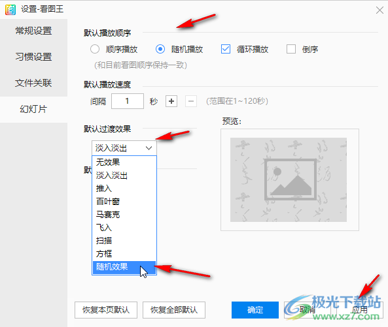Enable the 倒序 checkbox
Viewport: 388px width, 327px height.
[291, 49]
